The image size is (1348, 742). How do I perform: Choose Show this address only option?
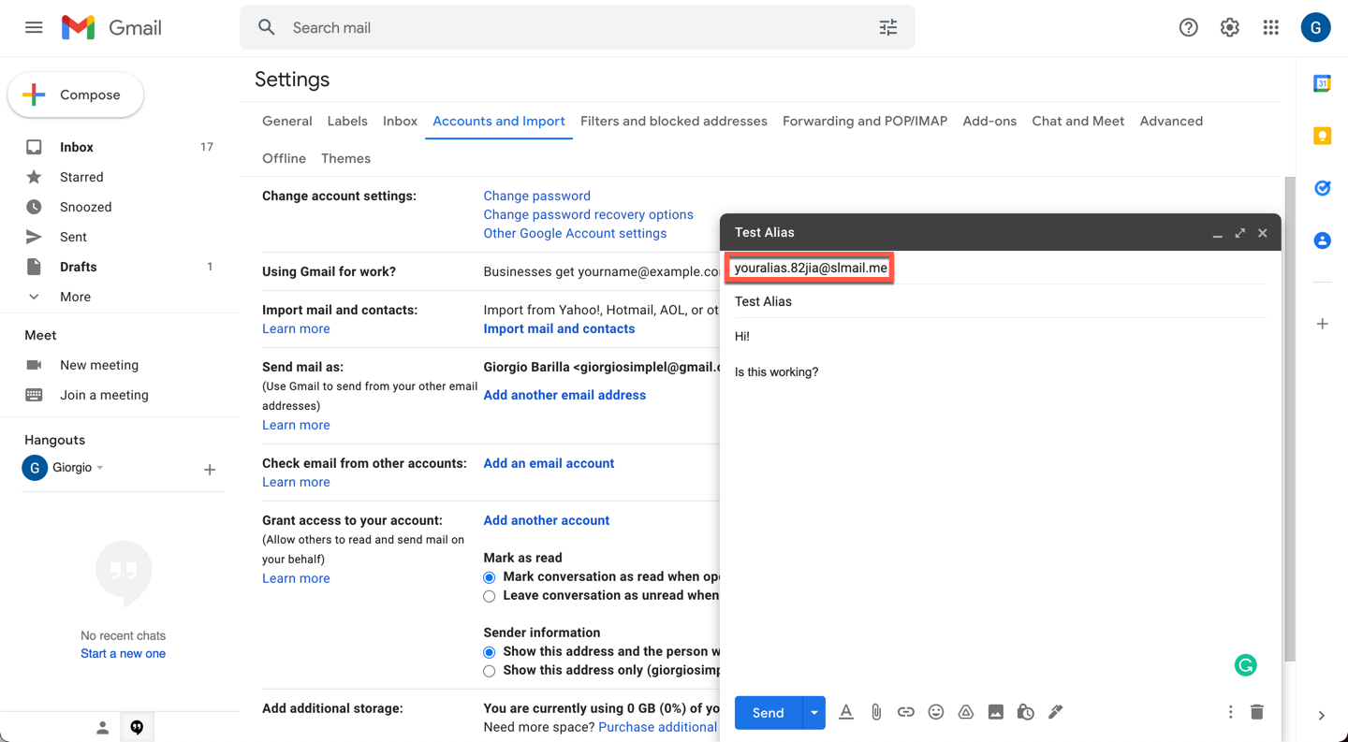pos(489,671)
